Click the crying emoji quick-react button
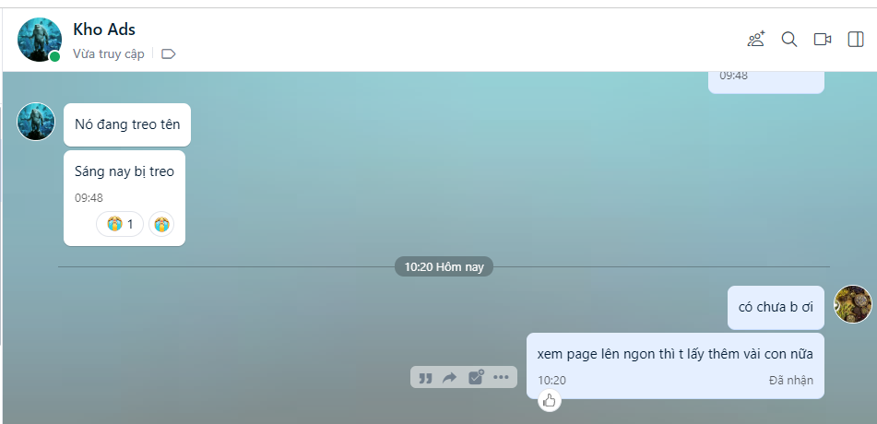 pyautogui.click(x=161, y=224)
